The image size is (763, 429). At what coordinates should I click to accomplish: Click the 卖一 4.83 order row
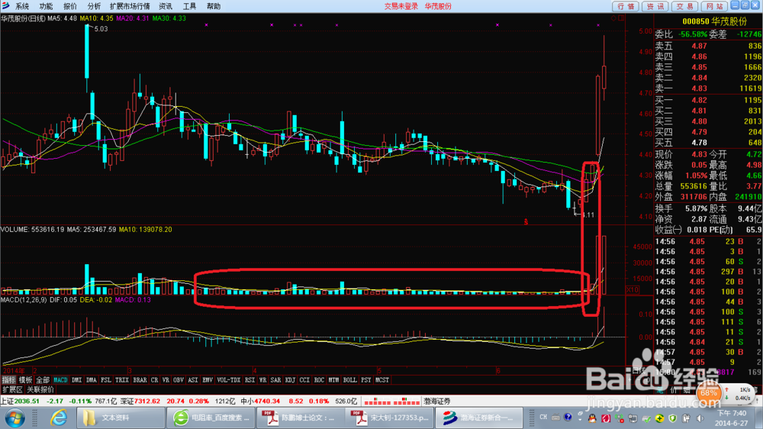[x=708, y=89]
